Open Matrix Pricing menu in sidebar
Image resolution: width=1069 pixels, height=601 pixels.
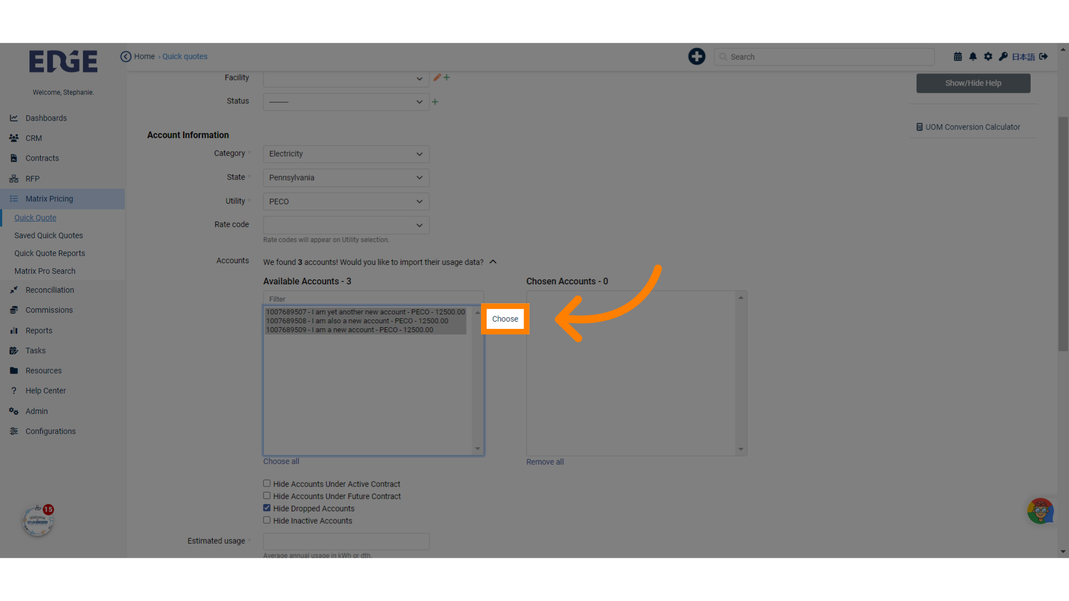pos(62,199)
